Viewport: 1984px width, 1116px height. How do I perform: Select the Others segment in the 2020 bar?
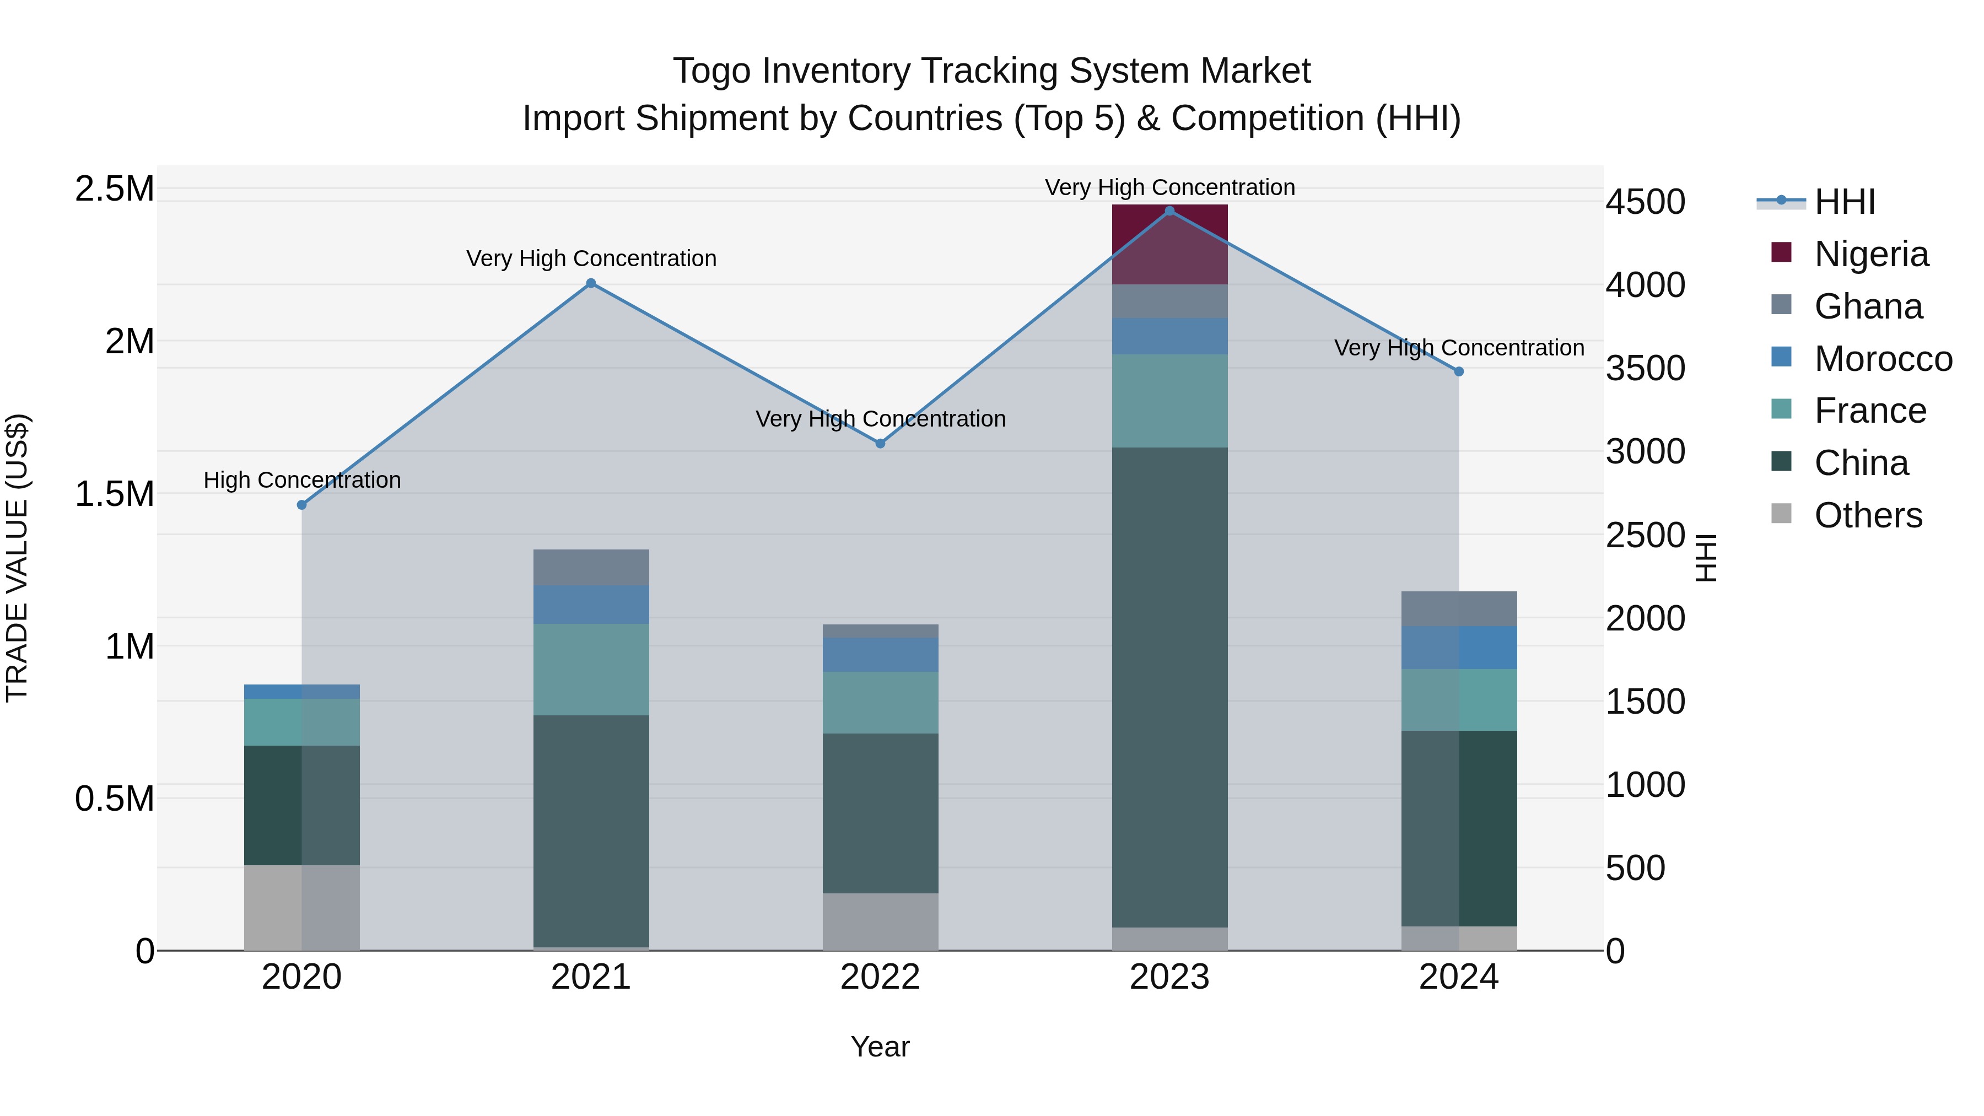(302, 908)
